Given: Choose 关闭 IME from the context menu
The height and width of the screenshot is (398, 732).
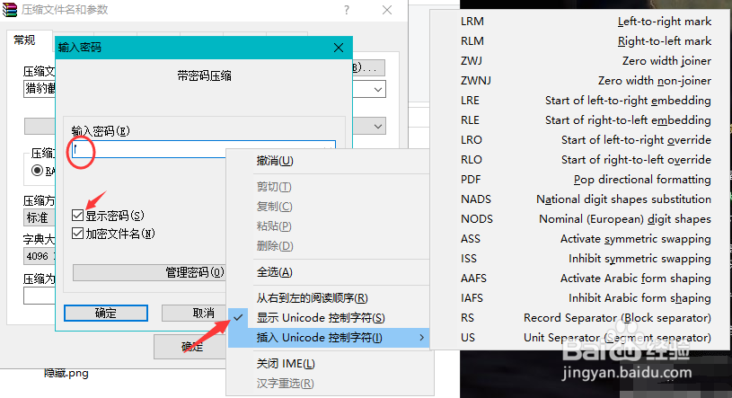Looking at the screenshot, I should click(x=330, y=364).
